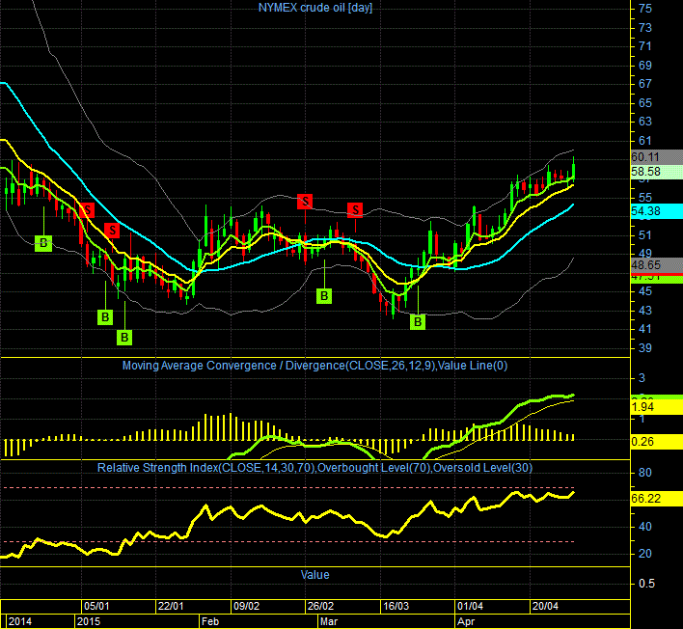Click the 2014 year label
The image size is (683, 629).
point(20,621)
